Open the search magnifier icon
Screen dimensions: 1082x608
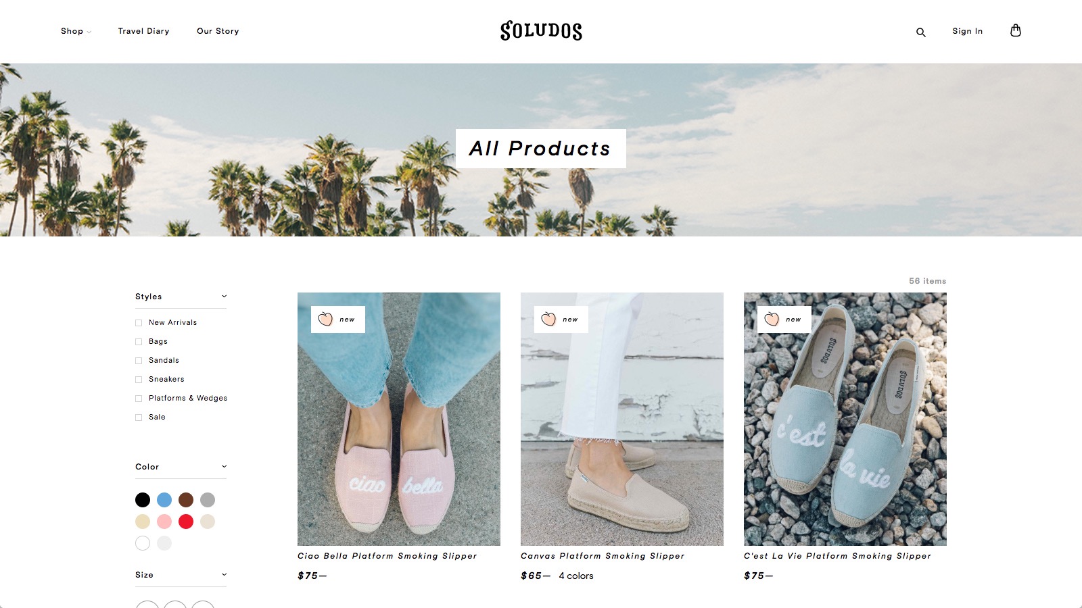click(x=920, y=32)
